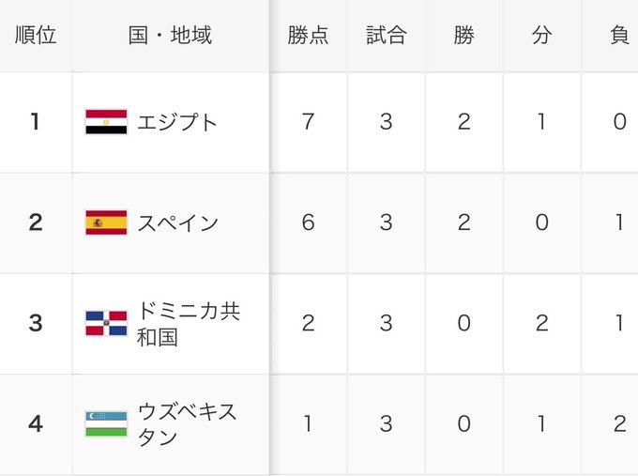Open the ウズベキスタン team link
Screen dimensions: 638x476
tap(187, 424)
